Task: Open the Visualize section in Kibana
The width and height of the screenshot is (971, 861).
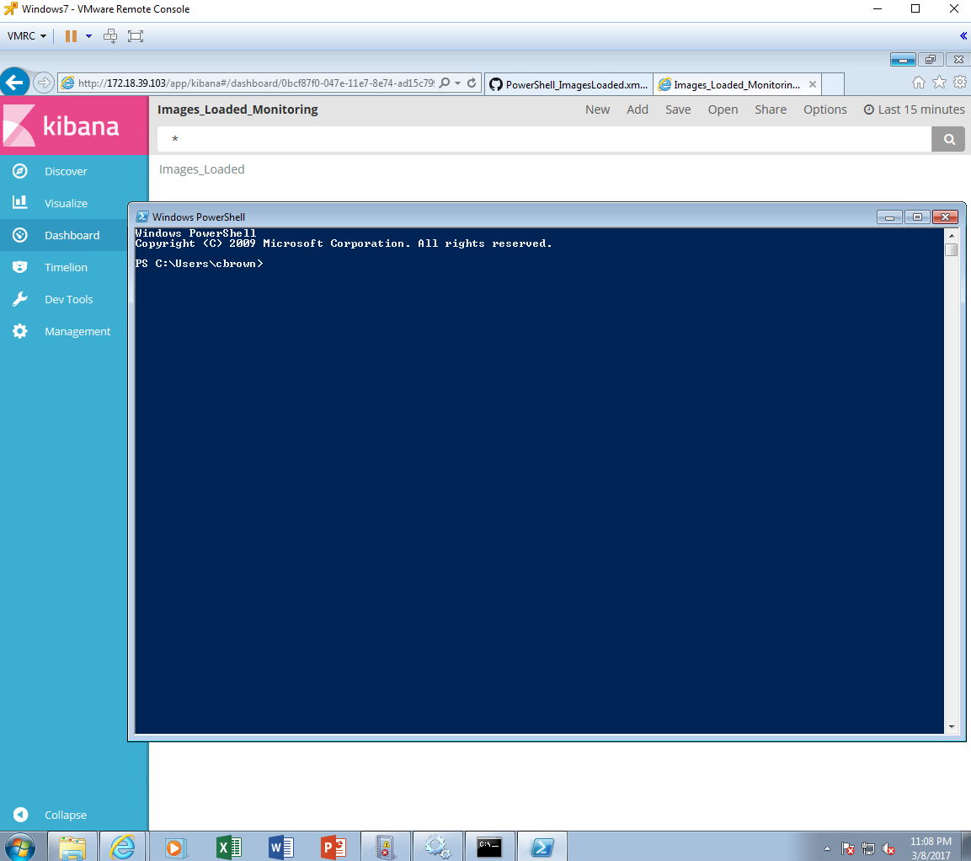Action: coord(65,203)
